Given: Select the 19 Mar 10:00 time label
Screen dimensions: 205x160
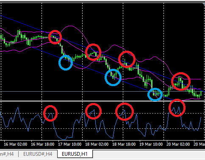Looking at the screenshot, I should pyautogui.click(x=151, y=144).
